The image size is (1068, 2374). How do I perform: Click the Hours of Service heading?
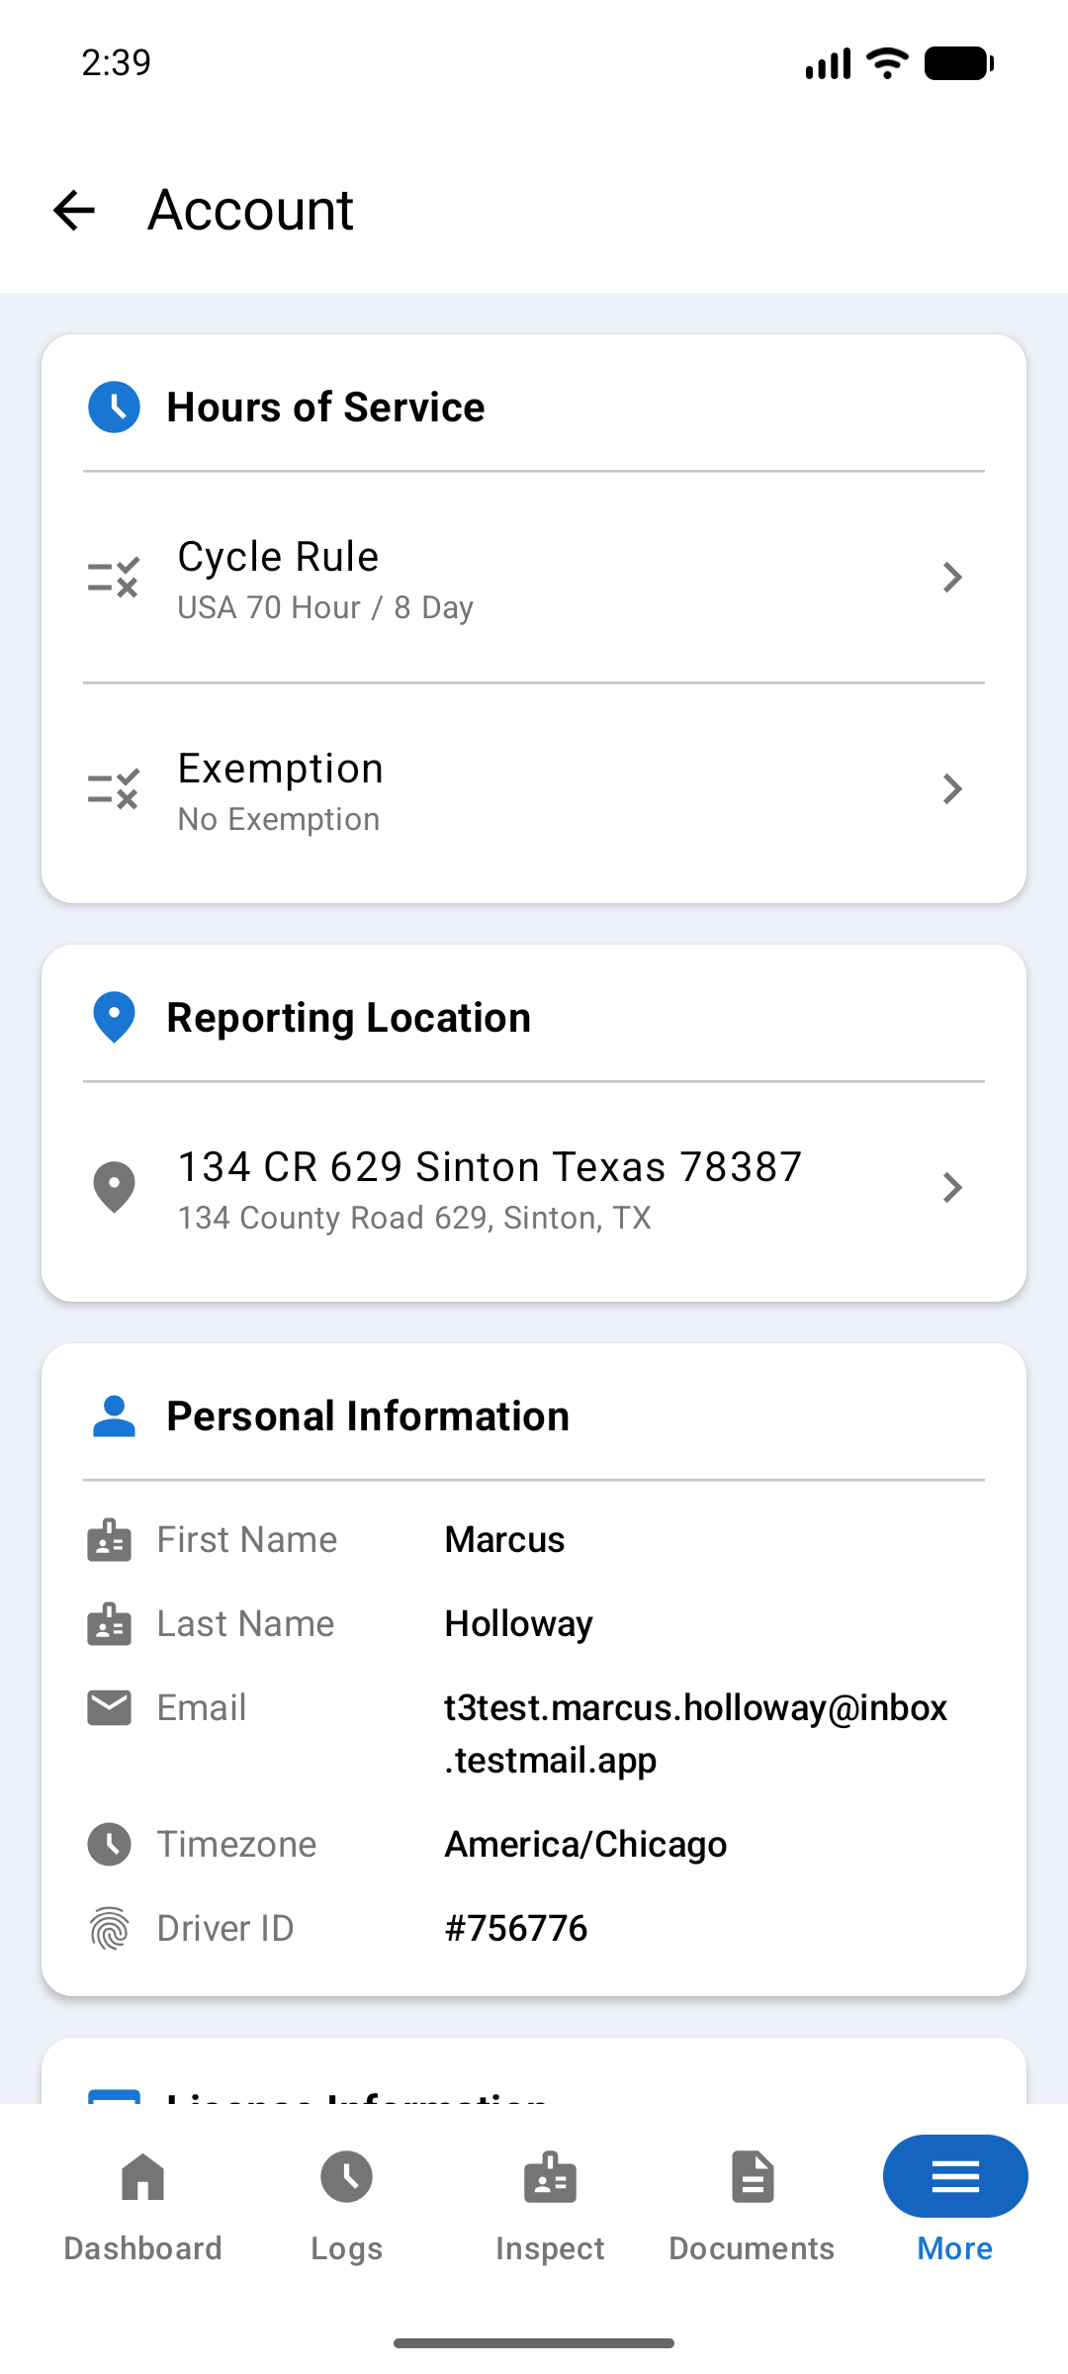click(x=325, y=408)
